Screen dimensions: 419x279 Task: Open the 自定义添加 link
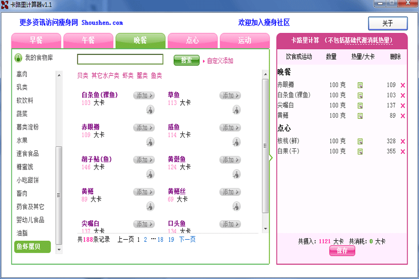(220, 61)
